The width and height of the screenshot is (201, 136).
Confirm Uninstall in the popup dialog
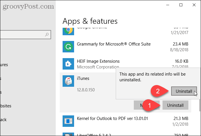tap(184, 91)
